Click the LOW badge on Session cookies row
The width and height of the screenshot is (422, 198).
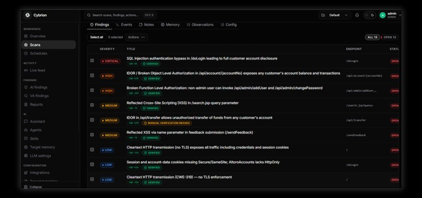click(x=107, y=165)
